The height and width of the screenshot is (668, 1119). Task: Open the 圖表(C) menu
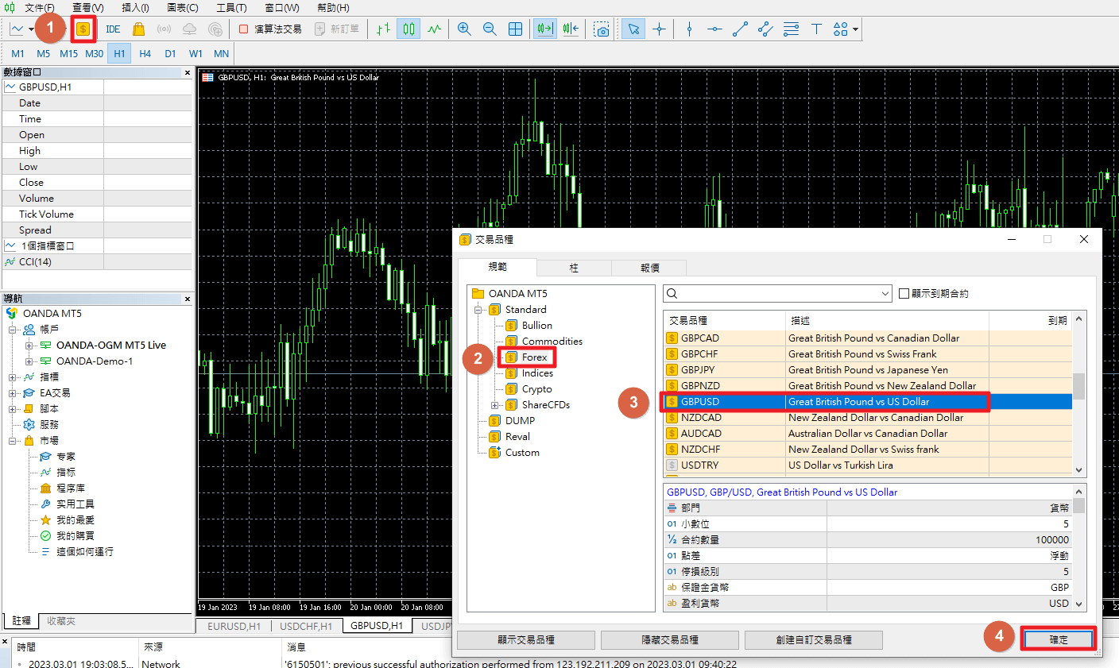pos(183,7)
